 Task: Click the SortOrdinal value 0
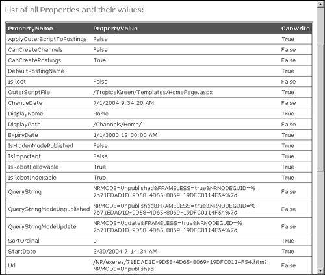[95, 241]
